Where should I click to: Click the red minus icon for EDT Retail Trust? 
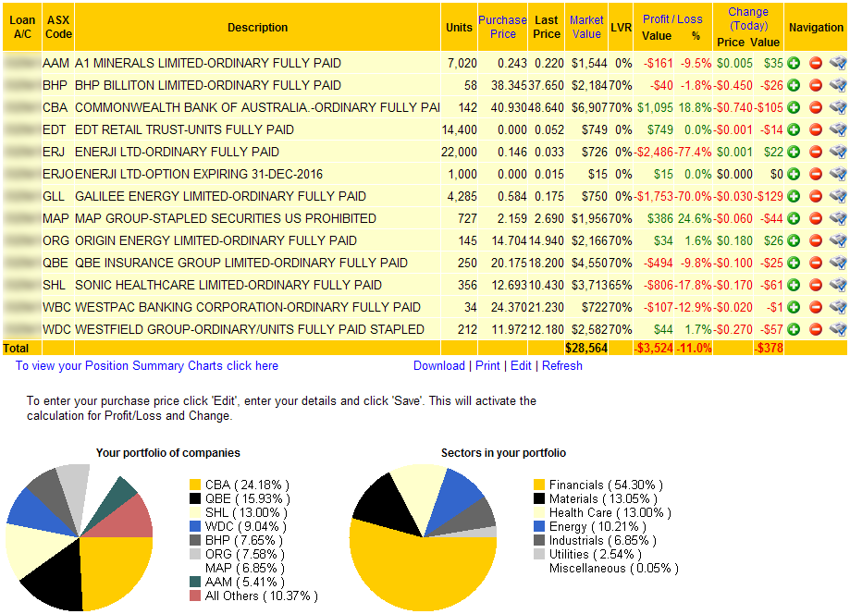tap(816, 130)
